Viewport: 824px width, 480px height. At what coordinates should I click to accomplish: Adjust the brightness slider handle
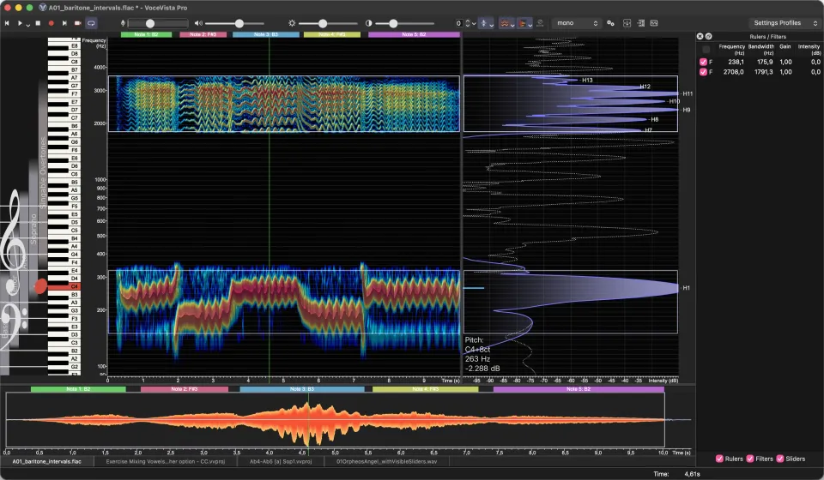pos(323,23)
